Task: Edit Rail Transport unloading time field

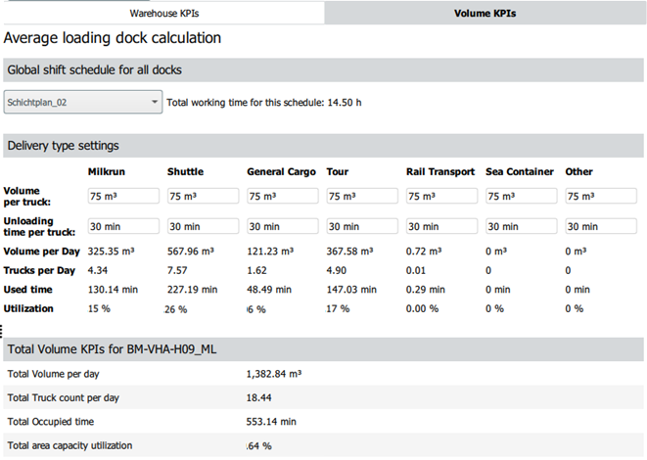Action: coord(441,226)
